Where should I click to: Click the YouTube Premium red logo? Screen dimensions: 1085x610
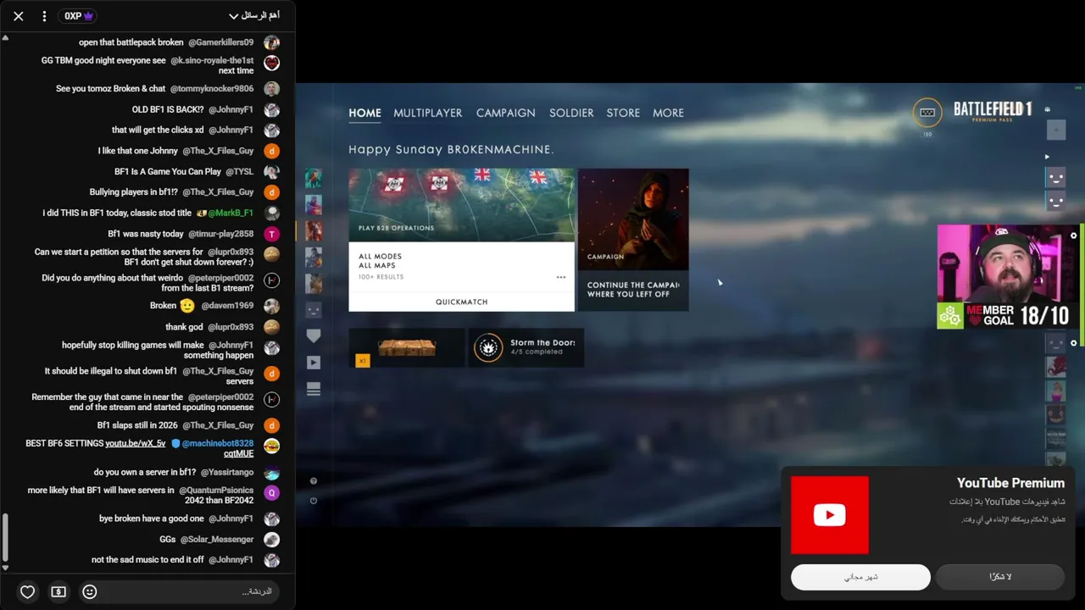(x=830, y=515)
